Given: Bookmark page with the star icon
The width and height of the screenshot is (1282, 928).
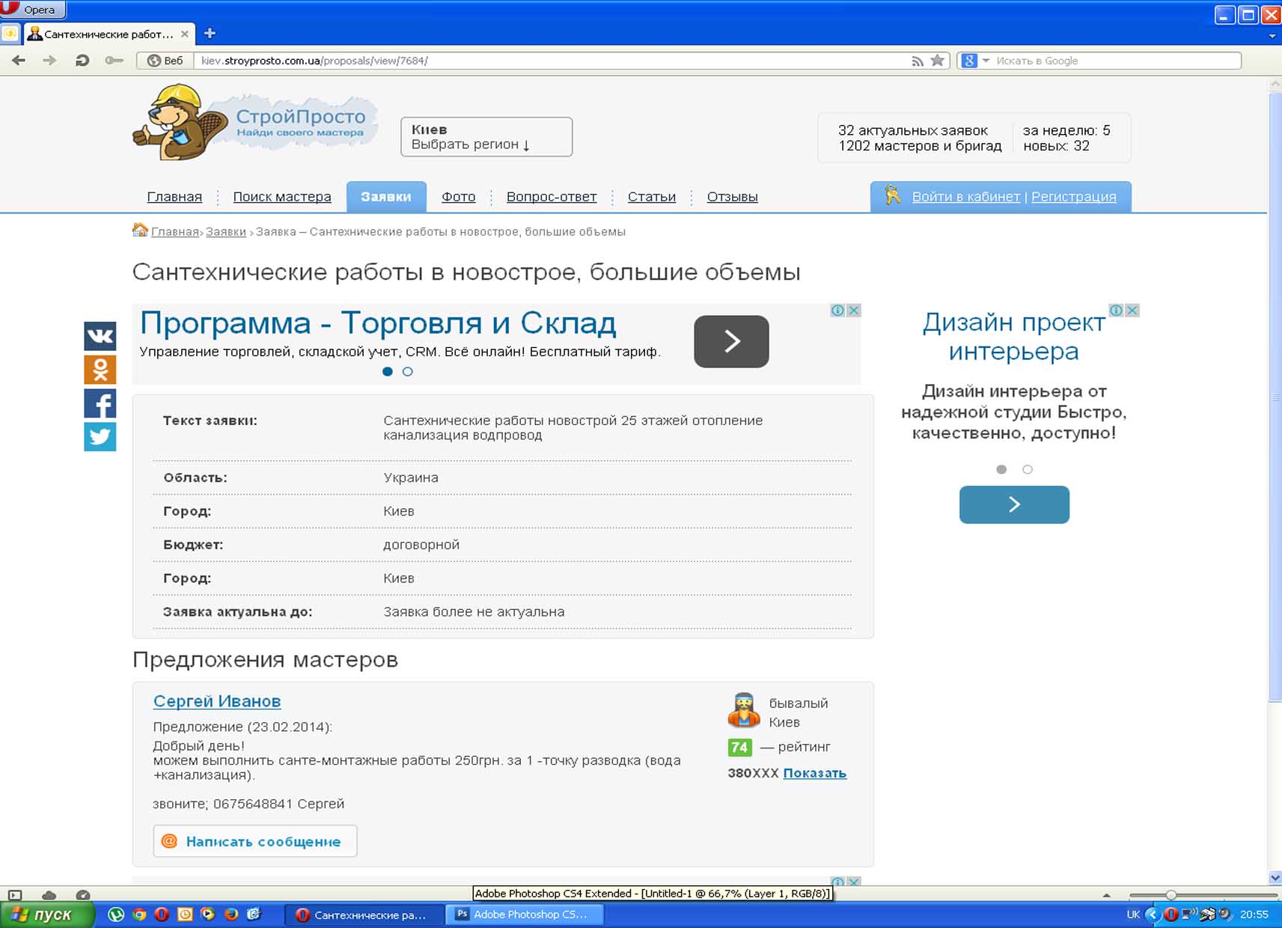Looking at the screenshot, I should [x=937, y=61].
